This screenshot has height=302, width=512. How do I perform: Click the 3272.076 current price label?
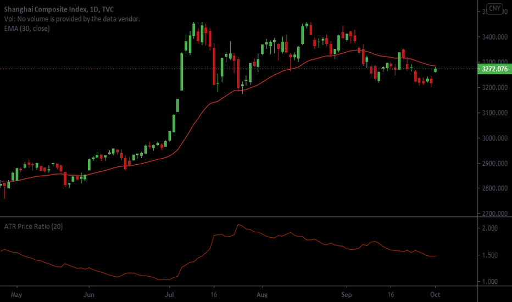tap(494, 69)
